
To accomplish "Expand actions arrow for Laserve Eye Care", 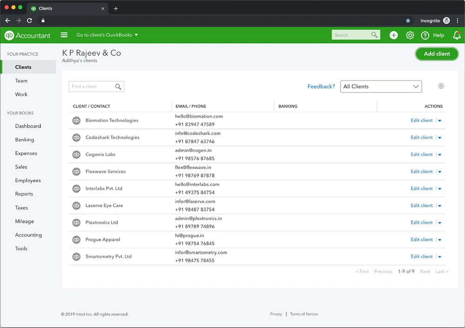I will 440,206.
